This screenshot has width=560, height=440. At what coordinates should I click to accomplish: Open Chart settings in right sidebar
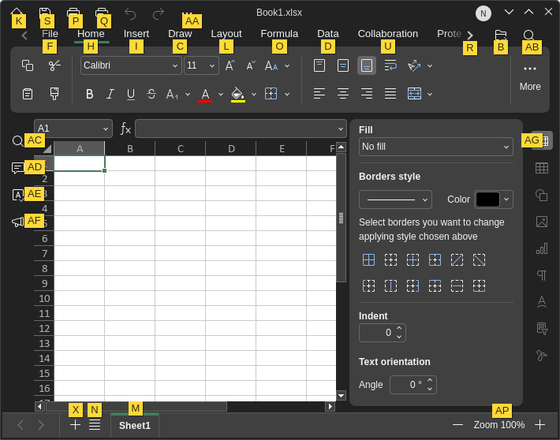point(542,248)
